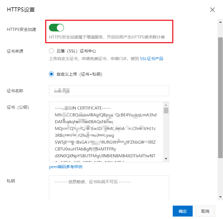Screen dimensions: 223x219
Task: Click the 证书名称 input field
Action: click(x=109, y=91)
